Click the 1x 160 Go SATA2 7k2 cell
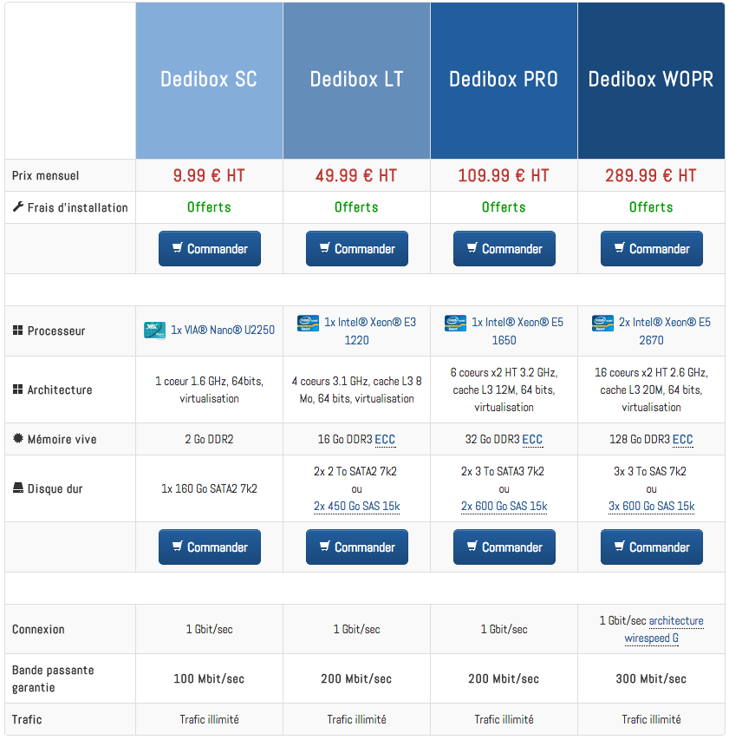Screen dimensions: 729x740 click(x=210, y=488)
